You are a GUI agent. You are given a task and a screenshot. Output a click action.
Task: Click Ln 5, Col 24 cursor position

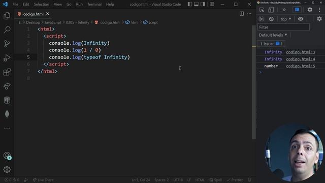[141, 179]
